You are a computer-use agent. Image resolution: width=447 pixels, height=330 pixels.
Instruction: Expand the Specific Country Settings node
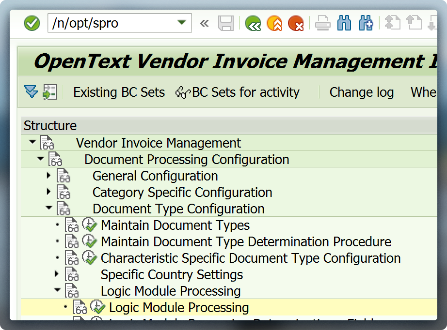click(57, 273)
